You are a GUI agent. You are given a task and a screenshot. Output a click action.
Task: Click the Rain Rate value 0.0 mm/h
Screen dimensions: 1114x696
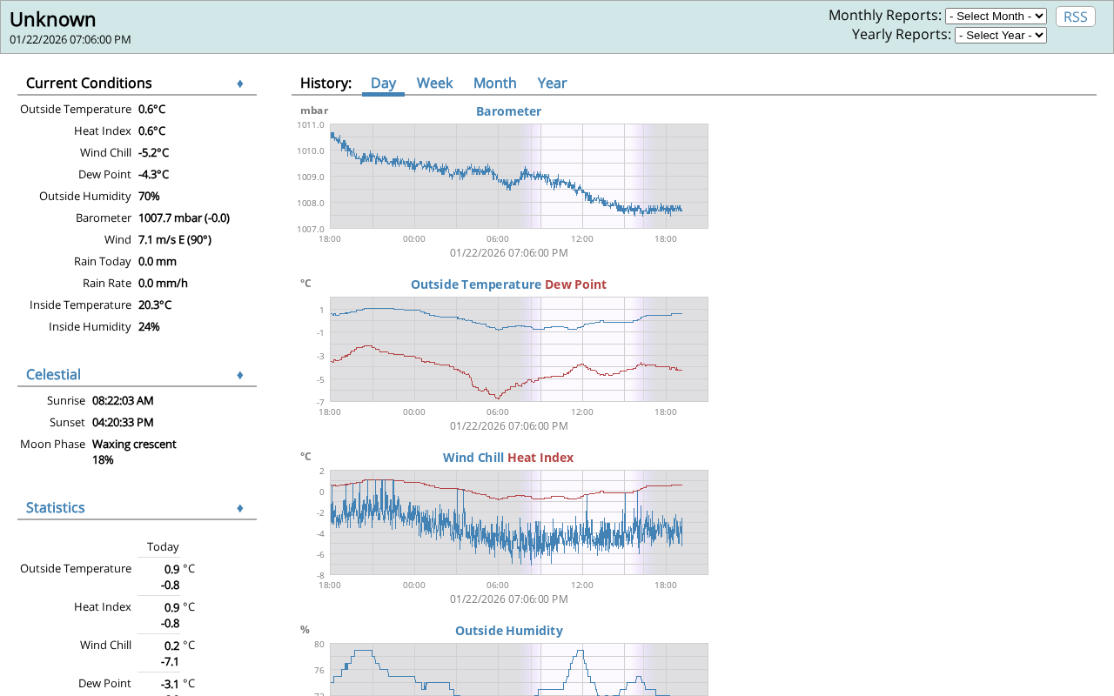click(x=163, y=284)
